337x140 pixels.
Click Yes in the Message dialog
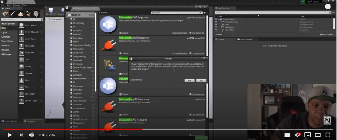pyautogui.click(x=190, y=81)
